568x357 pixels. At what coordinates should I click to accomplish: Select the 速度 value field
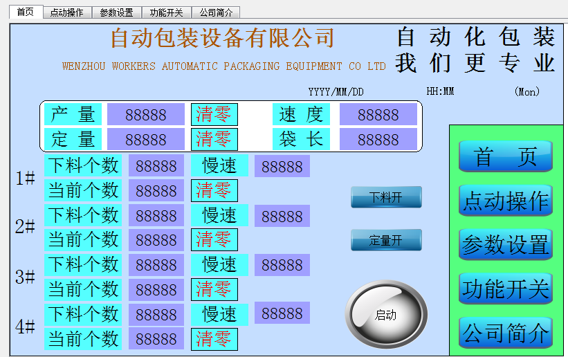pyautogui.click(x=378, y=115)
